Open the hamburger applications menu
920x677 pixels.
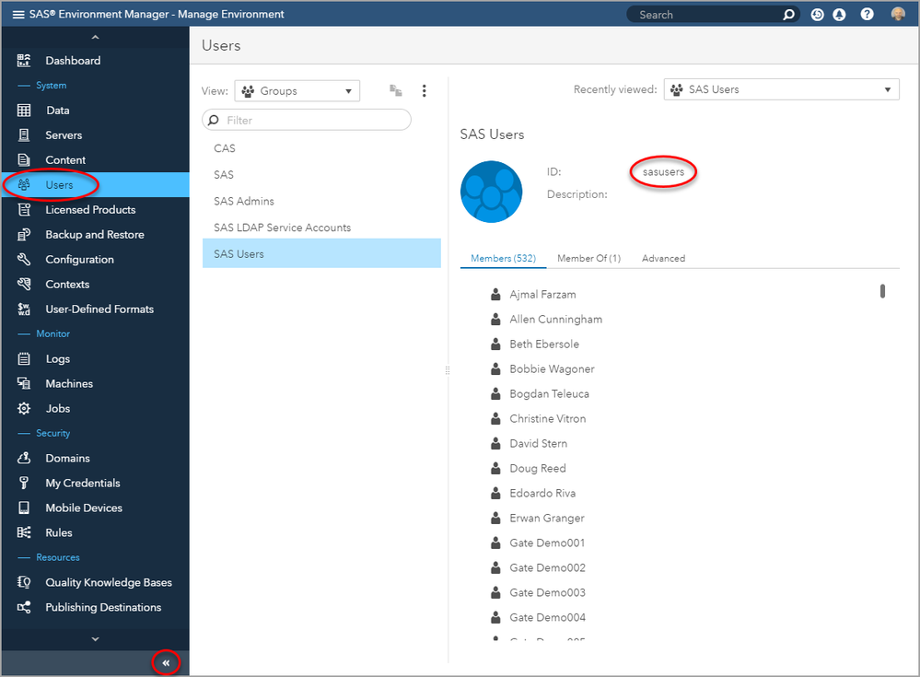tap(18, 15)
